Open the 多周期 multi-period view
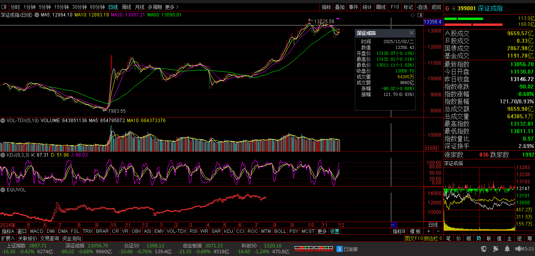 [x=155, y=7]
